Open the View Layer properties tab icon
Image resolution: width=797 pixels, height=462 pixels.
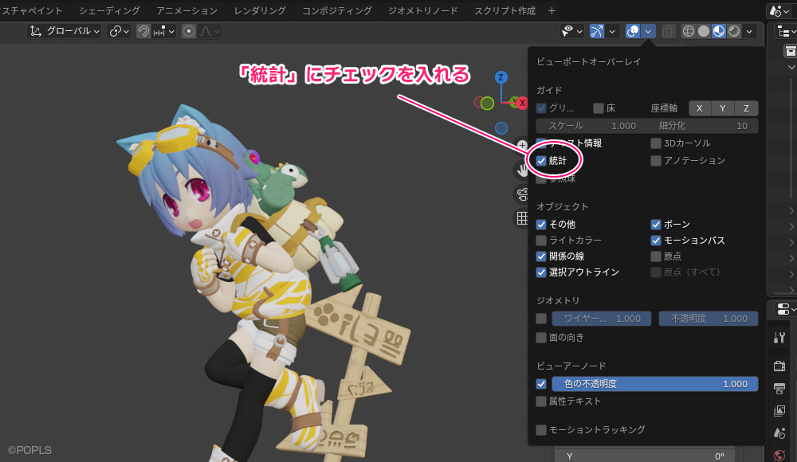tap(779, 411)
